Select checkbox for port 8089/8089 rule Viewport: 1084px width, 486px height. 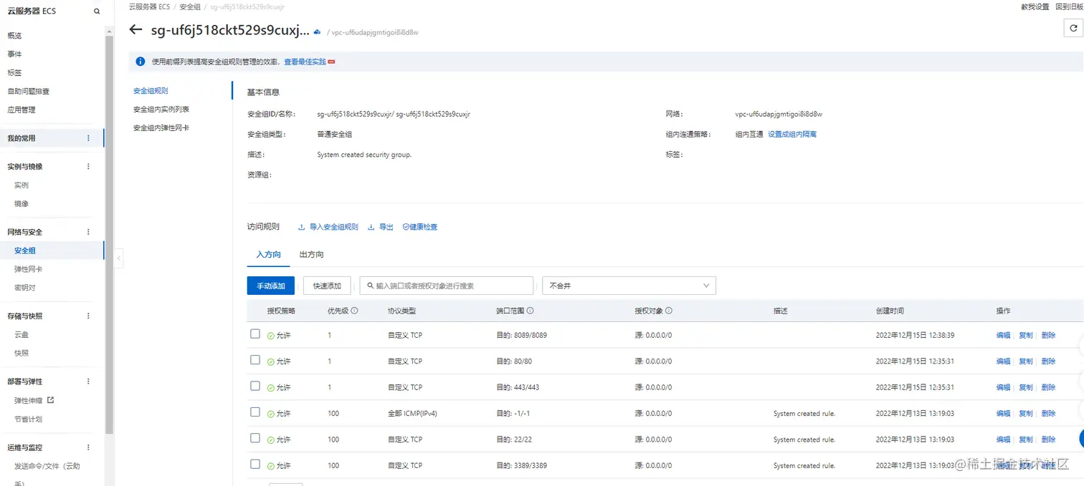point(255,334)
